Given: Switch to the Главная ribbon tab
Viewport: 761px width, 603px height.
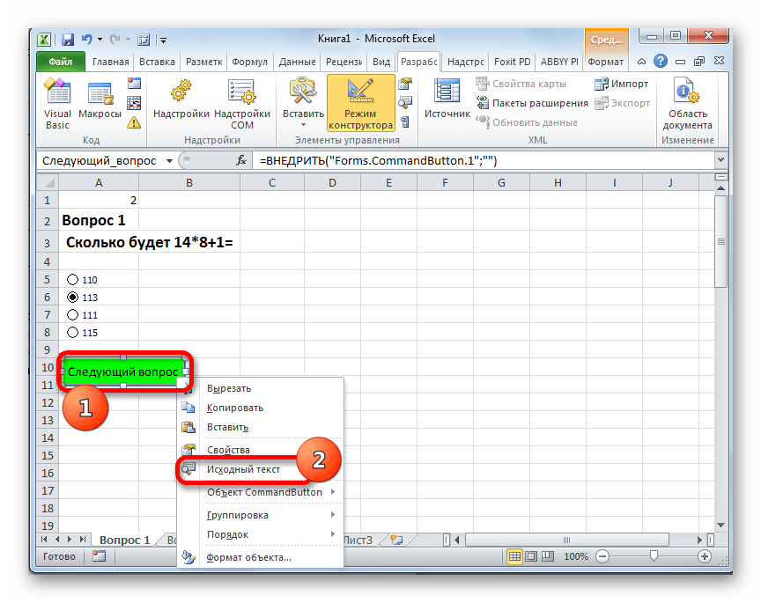Looking at the screenshot, I should (111, 62).
